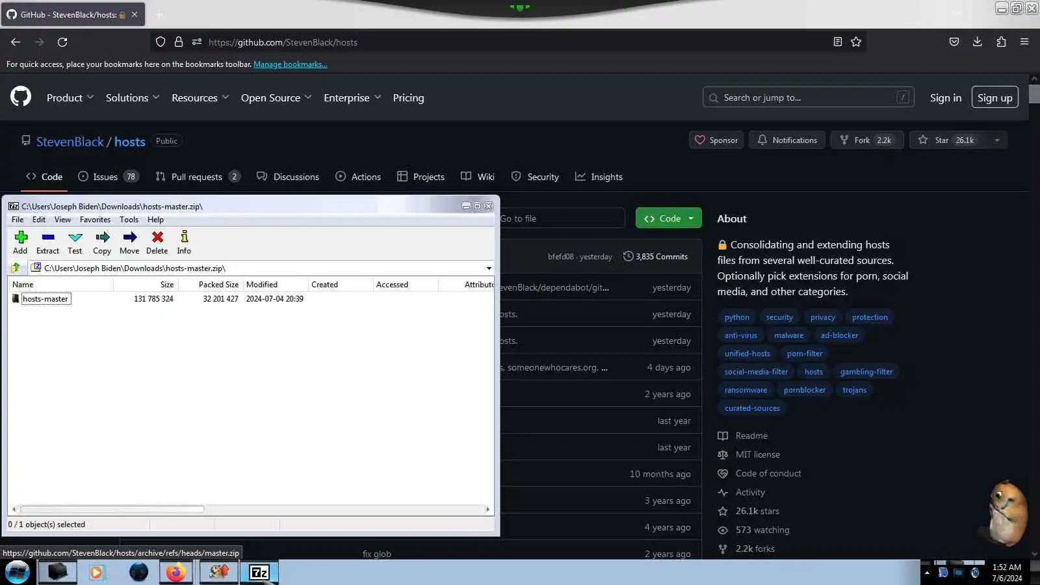Open the media player taskbar icon

[x=96, y=573]
